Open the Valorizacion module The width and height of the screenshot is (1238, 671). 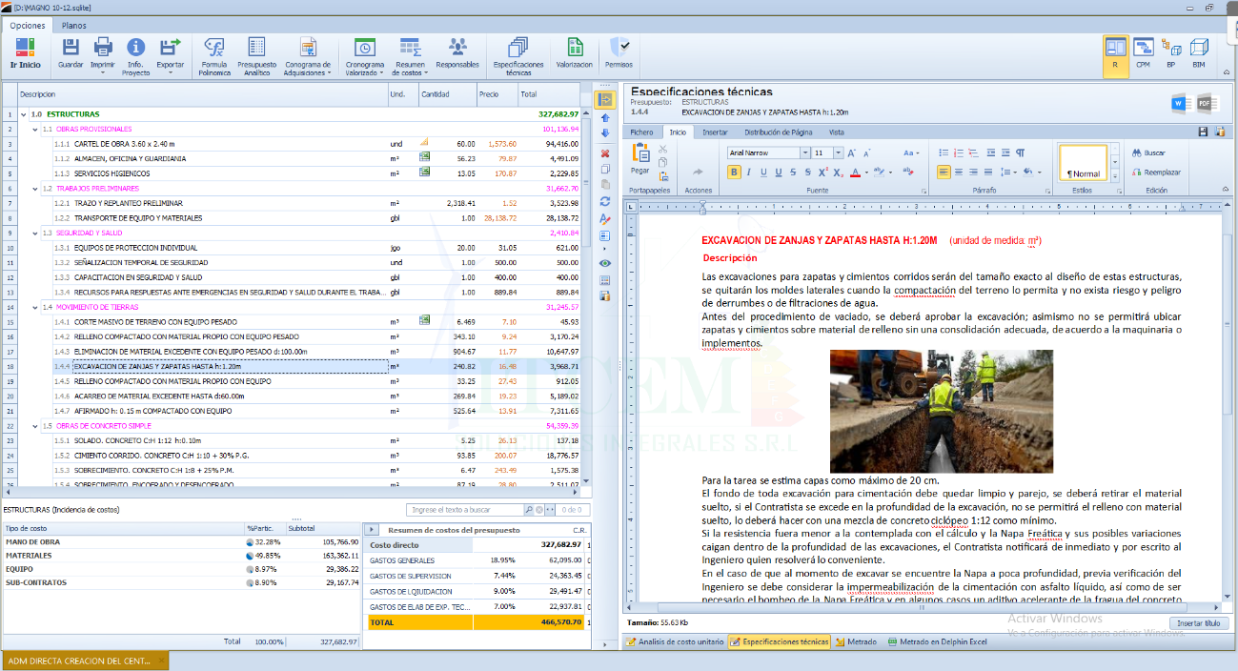click(x=575, y=48)
